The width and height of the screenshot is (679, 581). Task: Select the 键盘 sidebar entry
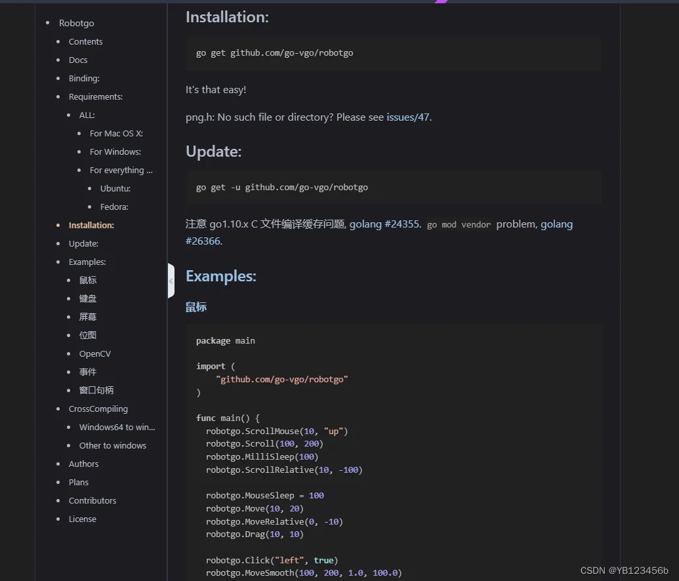(87, 299)
